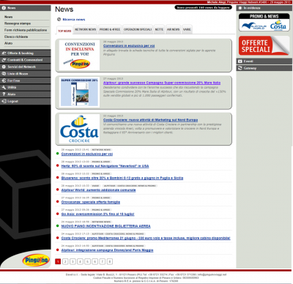Open the Air News tab
This screenshot has height=284, width=293.
173,29
